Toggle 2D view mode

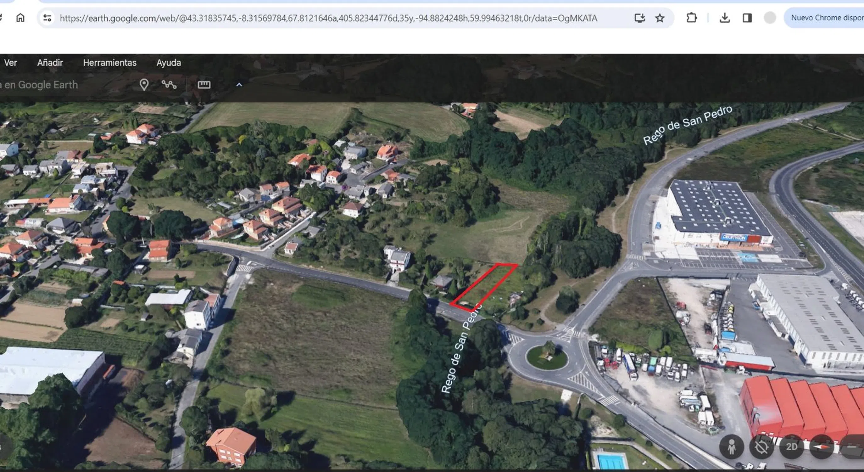coord(792,447)
